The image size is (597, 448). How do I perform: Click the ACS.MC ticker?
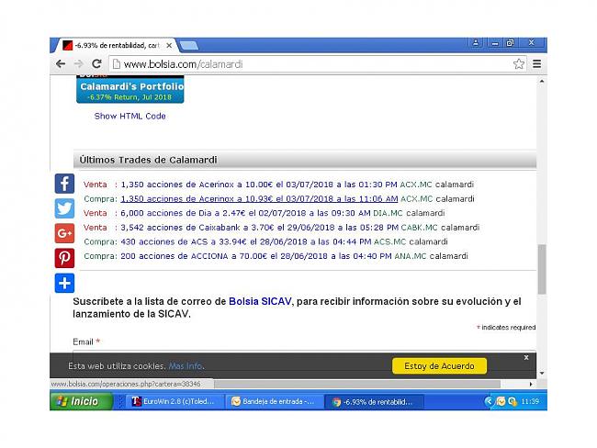point(389,241)
